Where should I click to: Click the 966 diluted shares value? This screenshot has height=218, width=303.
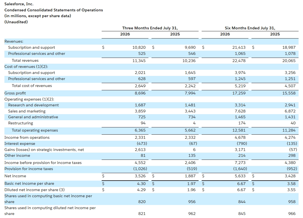[292, 214]
